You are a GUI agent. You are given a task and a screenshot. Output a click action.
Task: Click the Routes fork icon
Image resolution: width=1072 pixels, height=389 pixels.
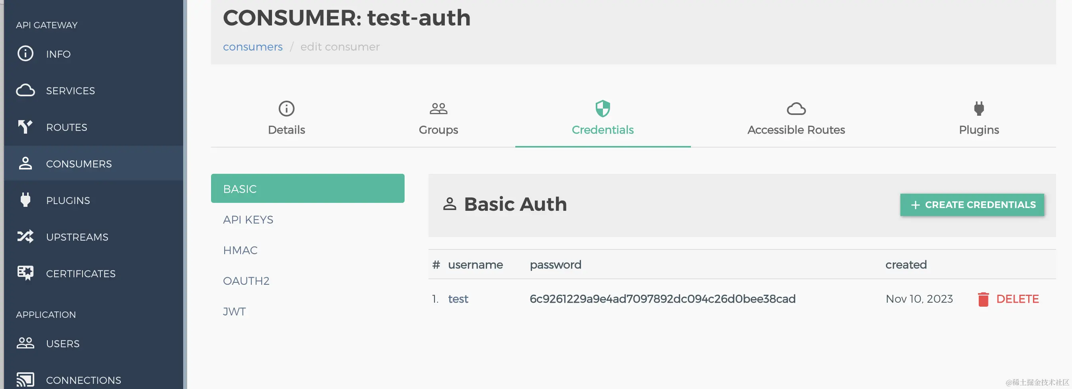tap(25, 127)
